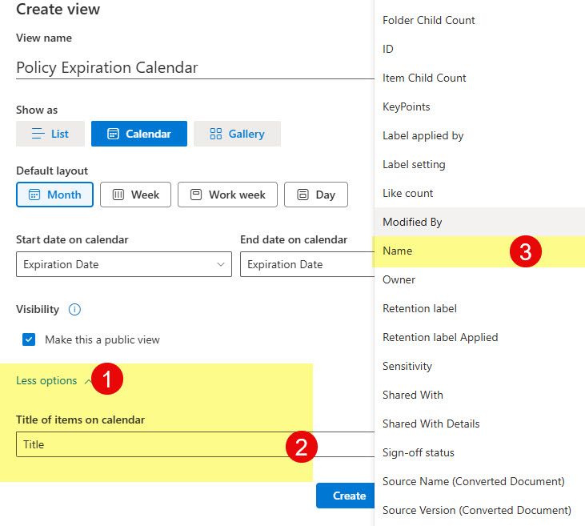Select Modified By option

[479, 222]
